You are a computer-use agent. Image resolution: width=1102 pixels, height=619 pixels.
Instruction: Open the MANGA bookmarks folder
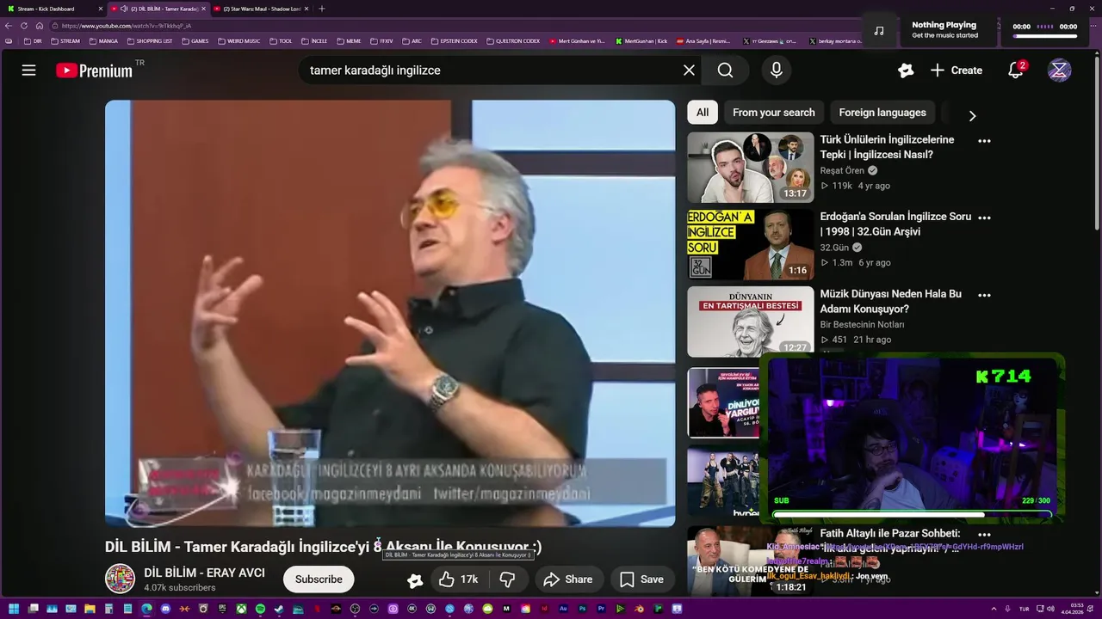click(103, 40)
